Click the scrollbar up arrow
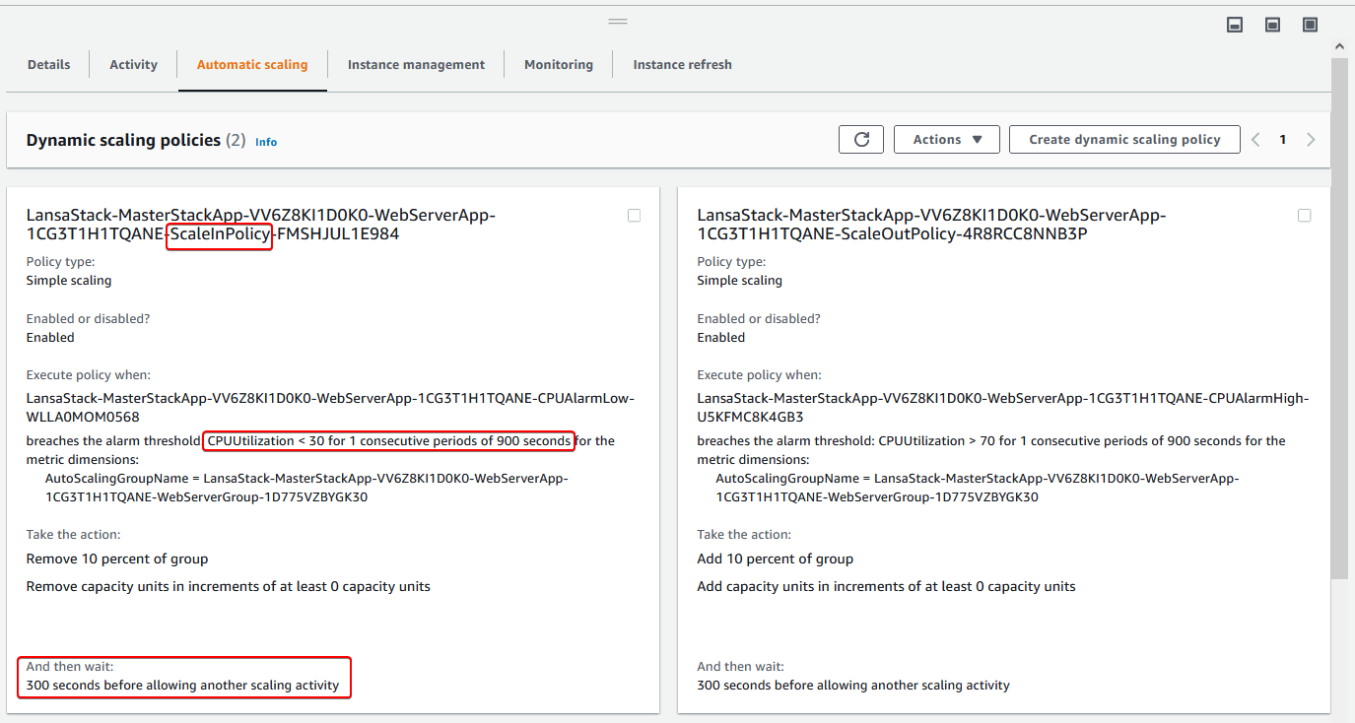The image size is (1355, 723). point(1339,46)
